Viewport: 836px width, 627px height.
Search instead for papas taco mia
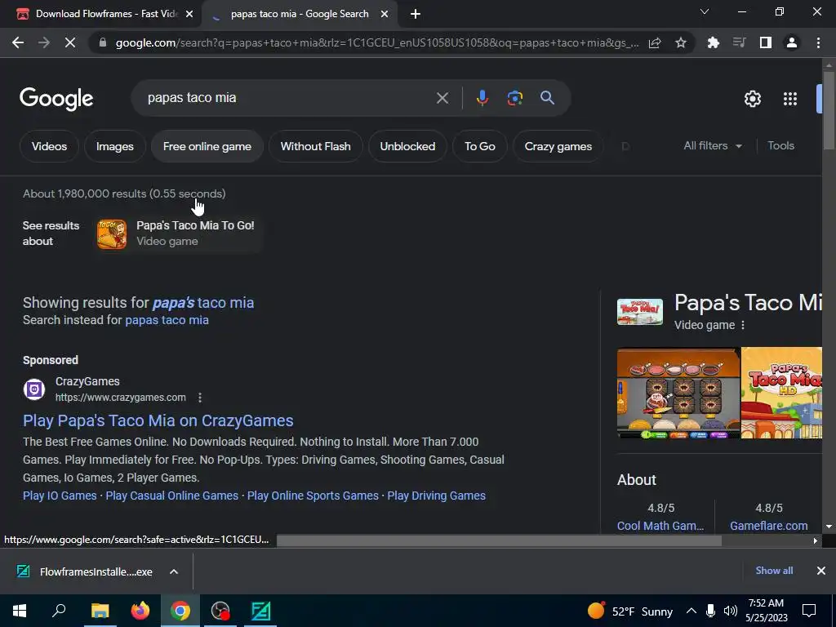pos(167,320)
